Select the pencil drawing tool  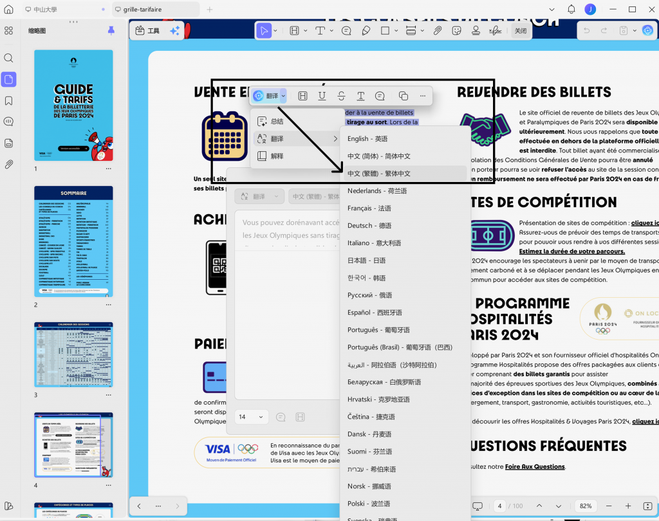(x=366, y=31)
